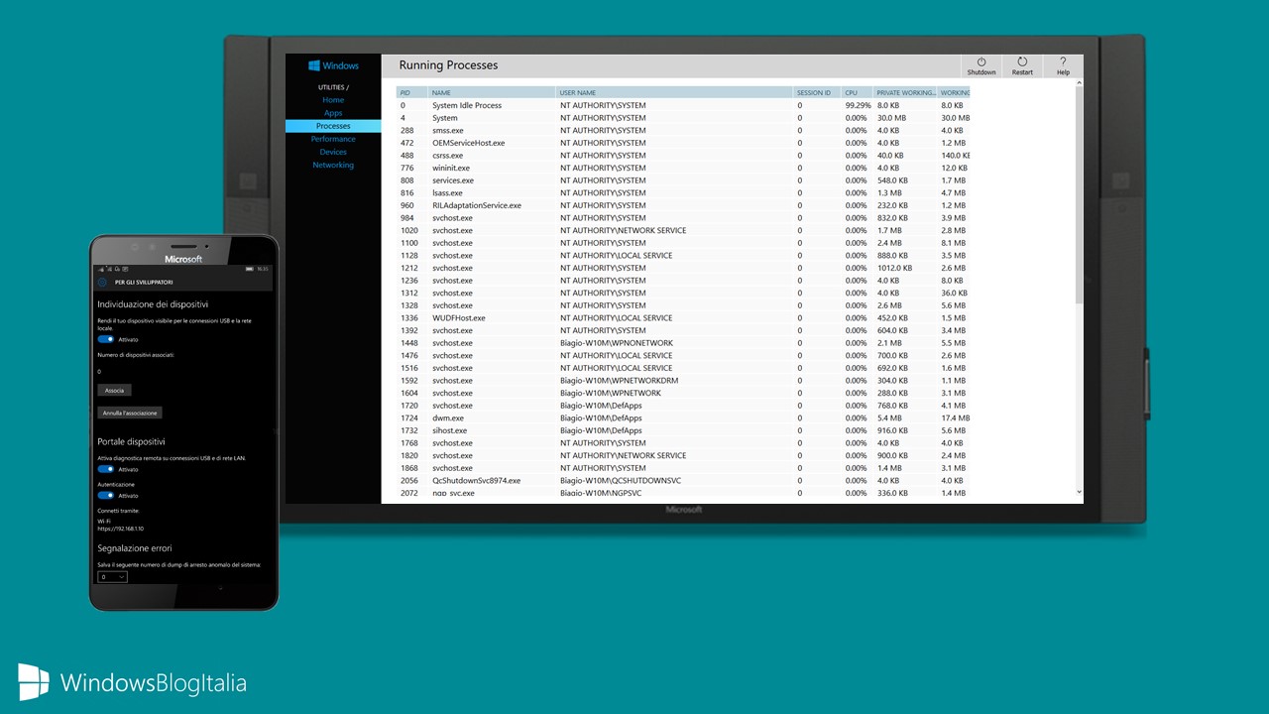The image size is (1269, 714).
Task: Select the services.exe process
Action: pyautogui.click(x=453, y=180)
